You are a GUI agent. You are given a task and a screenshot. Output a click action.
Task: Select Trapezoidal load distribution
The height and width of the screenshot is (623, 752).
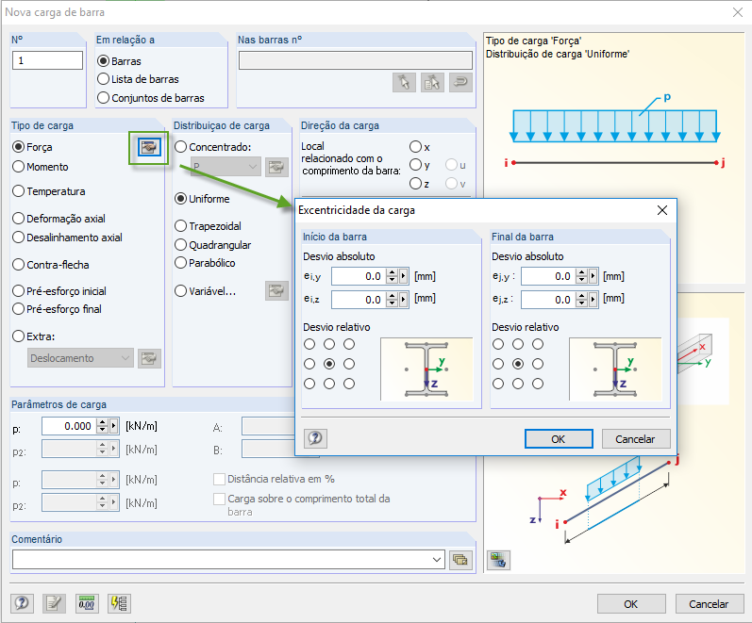(x=209, y=225)
